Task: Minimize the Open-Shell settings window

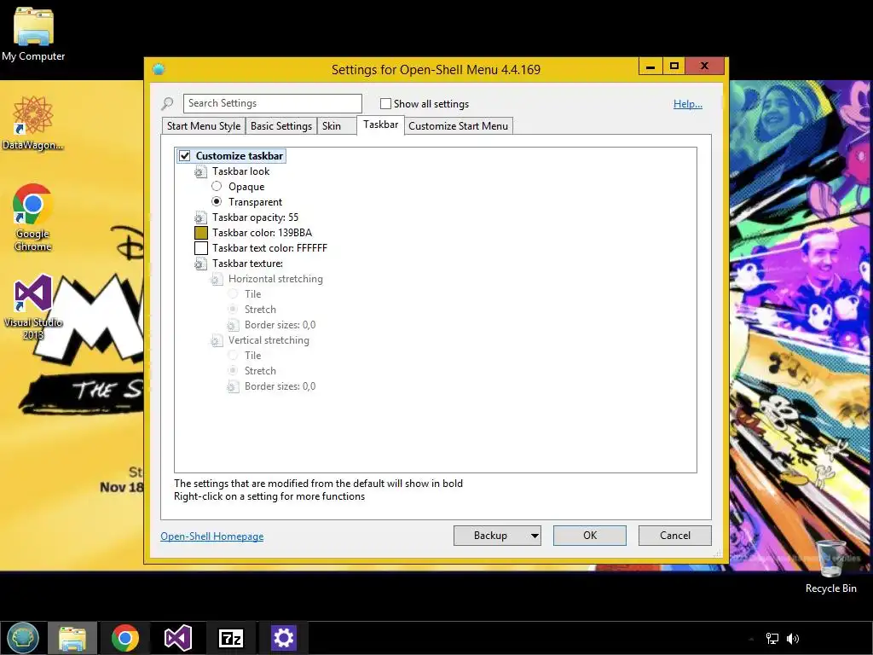Action: [650, 66]
